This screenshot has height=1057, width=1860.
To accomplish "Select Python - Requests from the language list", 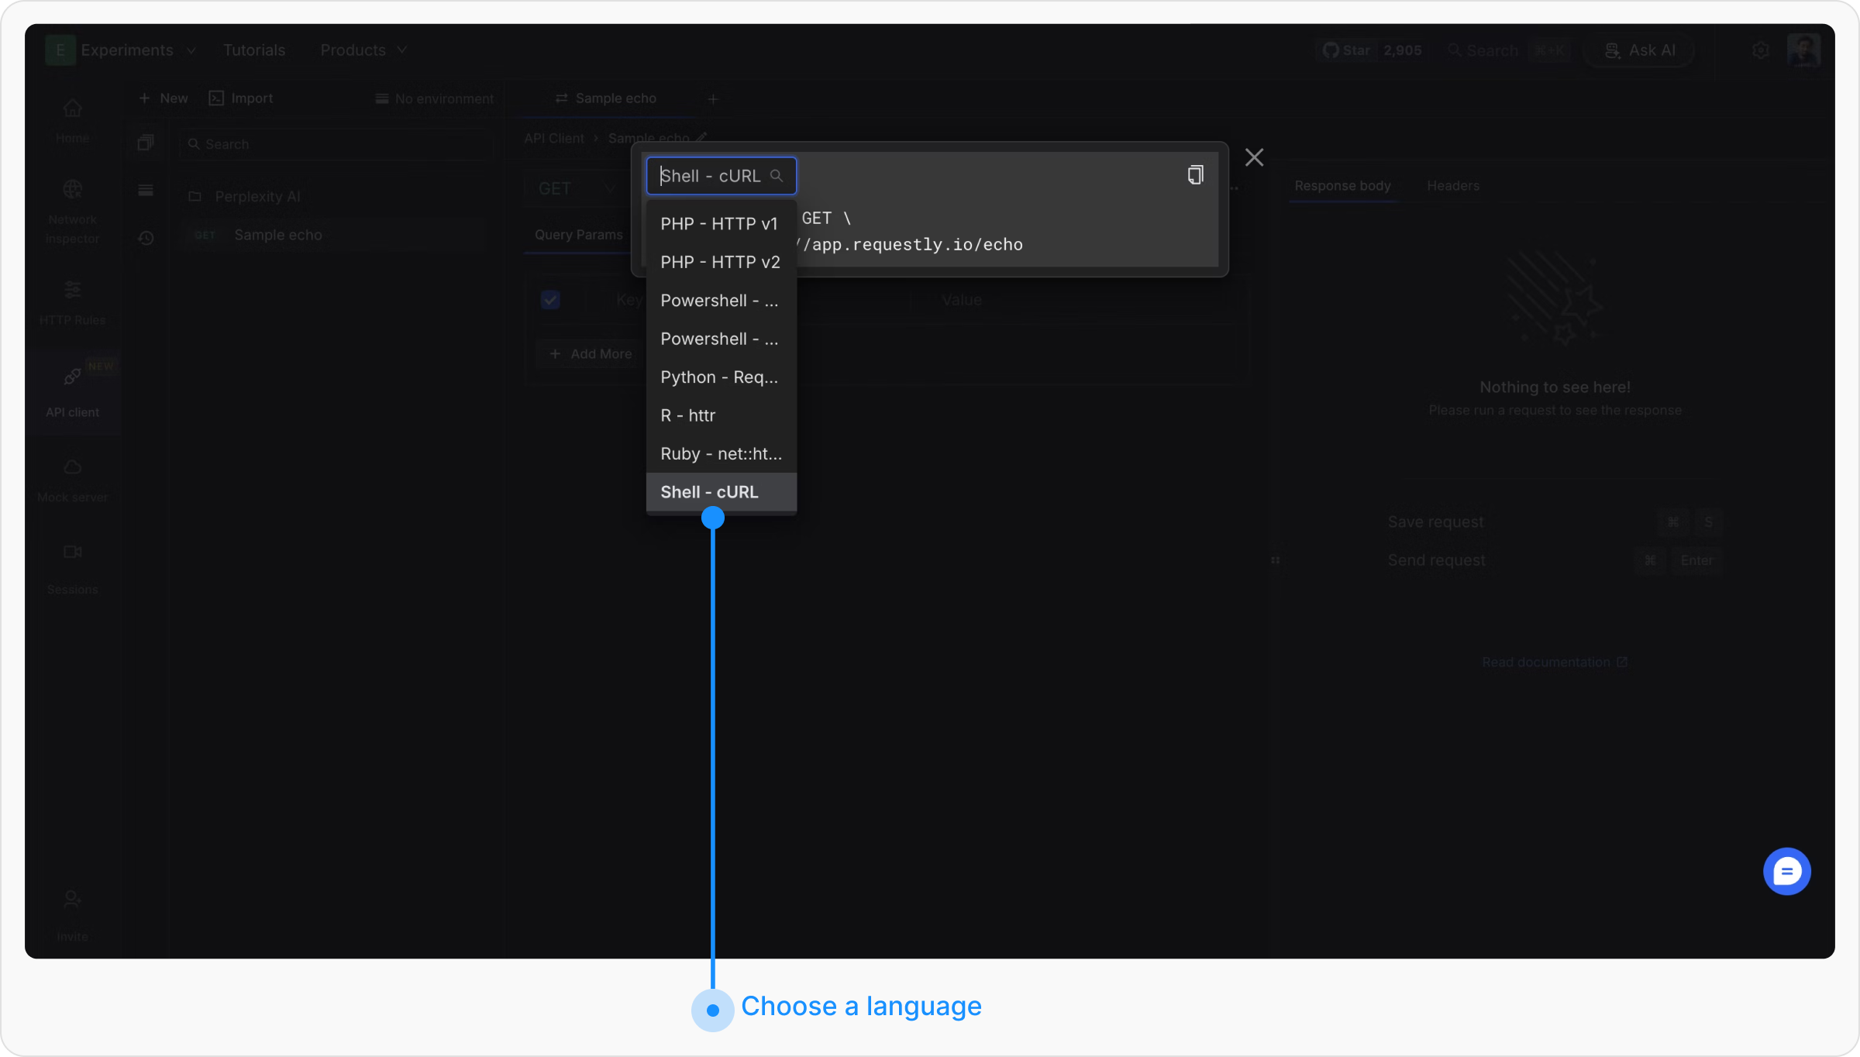I will tap(719, 377).
